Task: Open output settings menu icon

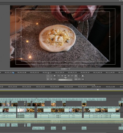Action: point(83,76)
